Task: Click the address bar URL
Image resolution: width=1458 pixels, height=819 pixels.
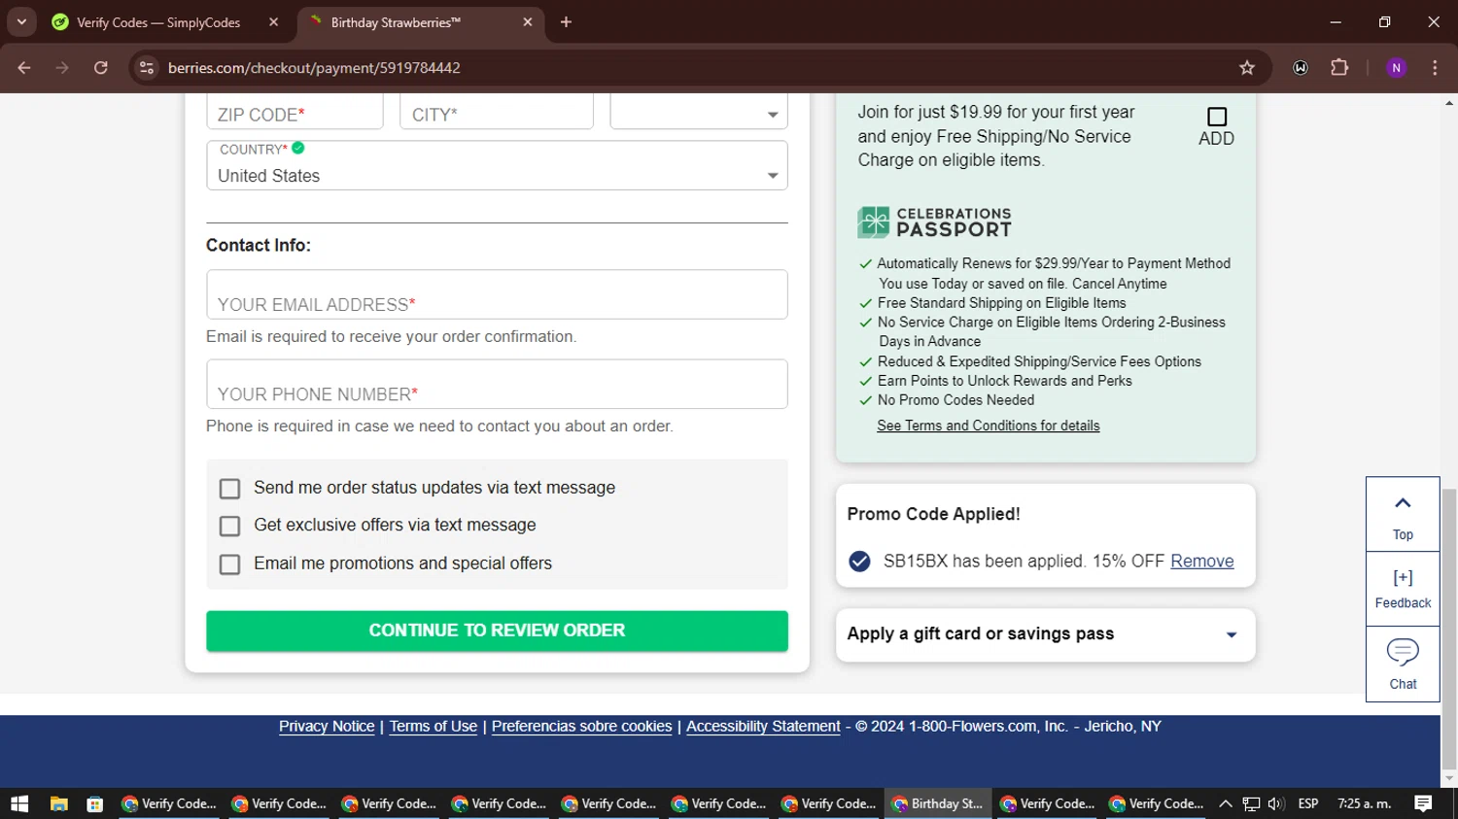Action: [x=314, y=68]
